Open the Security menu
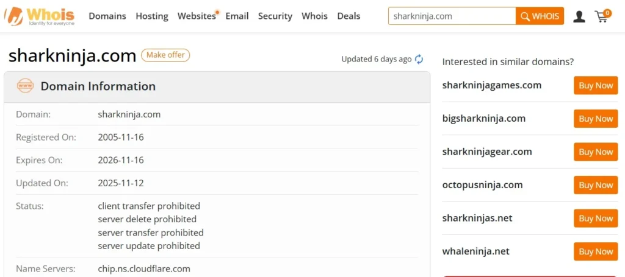 tap(275, 16)
